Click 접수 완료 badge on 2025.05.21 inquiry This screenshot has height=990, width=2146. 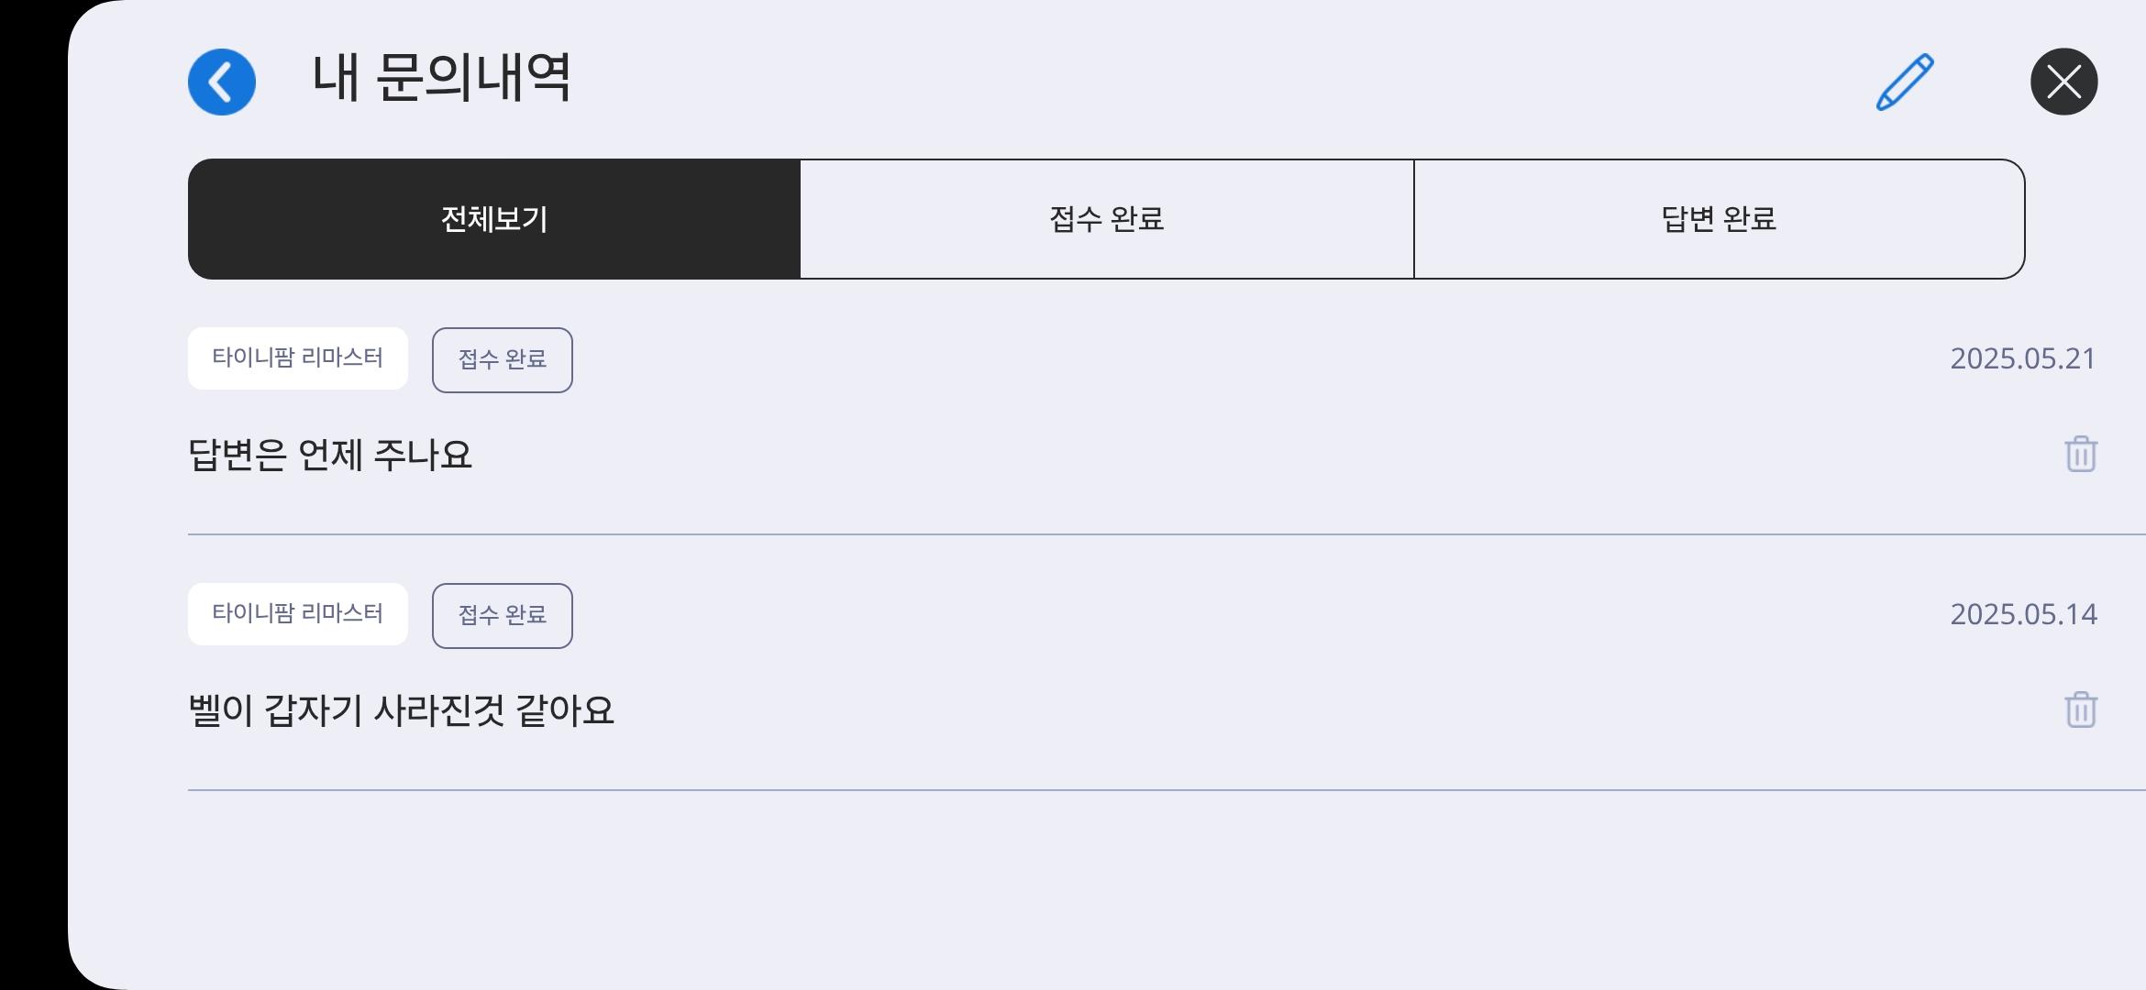tap(503, 359)
